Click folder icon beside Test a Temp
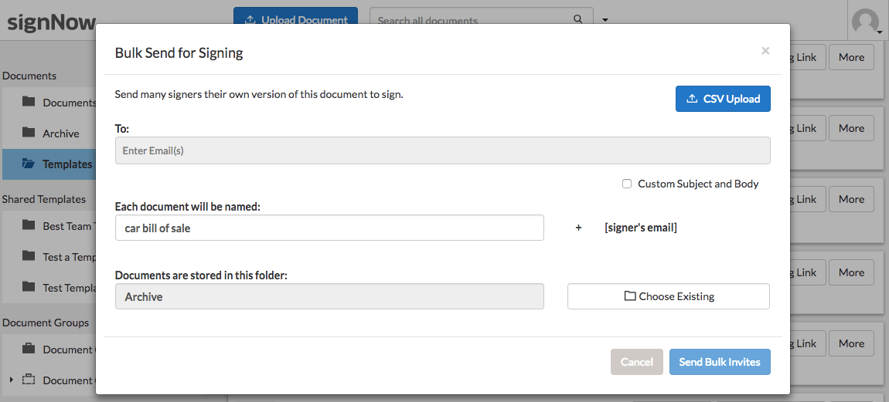The width and height of the screenshot is (889, 402). click(x=29, y=256)
